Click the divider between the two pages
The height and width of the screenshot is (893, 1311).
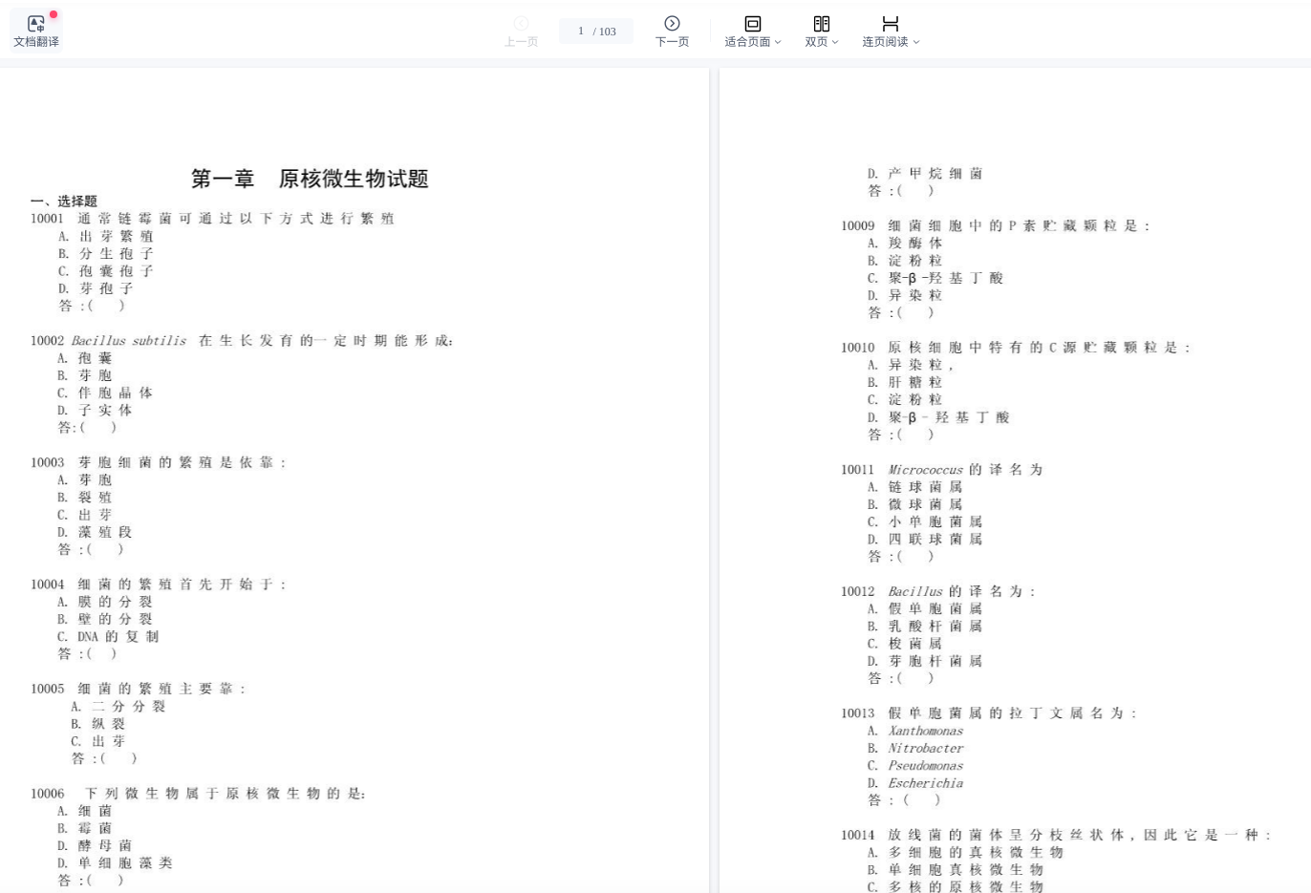(x=714, y=478)
